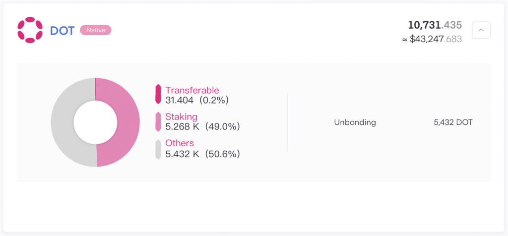The width and height of the screenshot is (508, 236).
Task: Select the Staking label
Action: click(x=182, y=117)
